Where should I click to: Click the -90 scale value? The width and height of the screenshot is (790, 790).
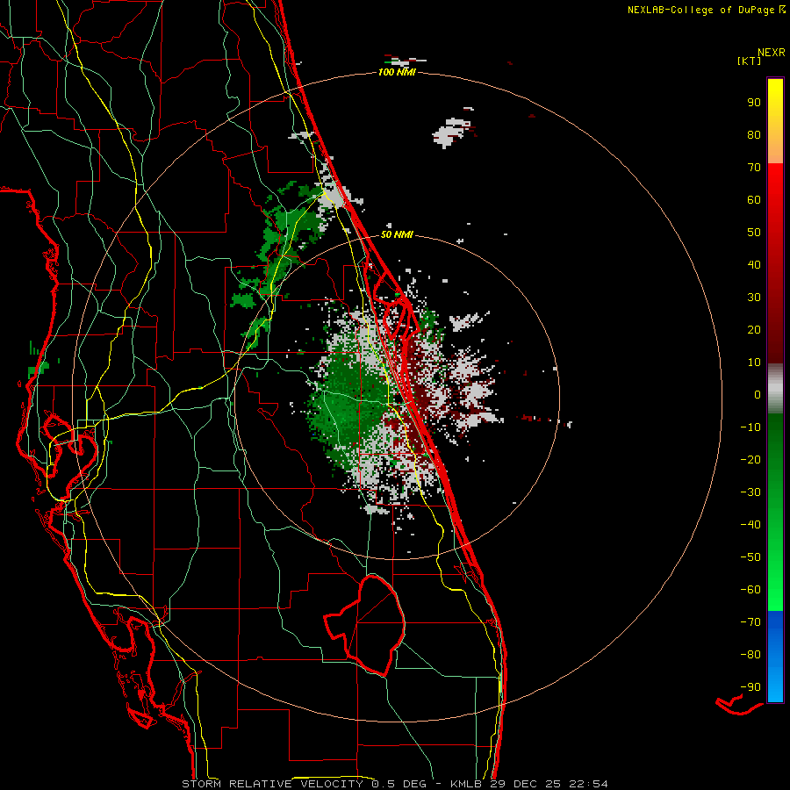(x=750, y=687)
